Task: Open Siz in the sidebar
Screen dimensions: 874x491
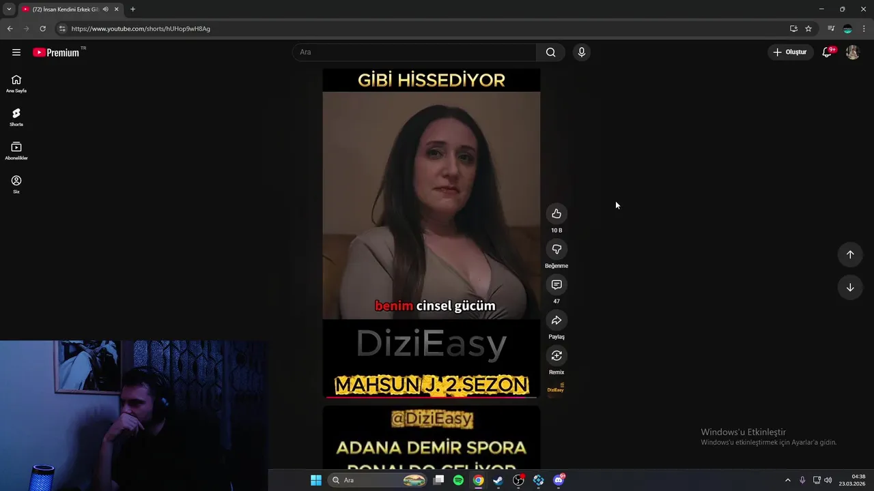Action: 16,184
